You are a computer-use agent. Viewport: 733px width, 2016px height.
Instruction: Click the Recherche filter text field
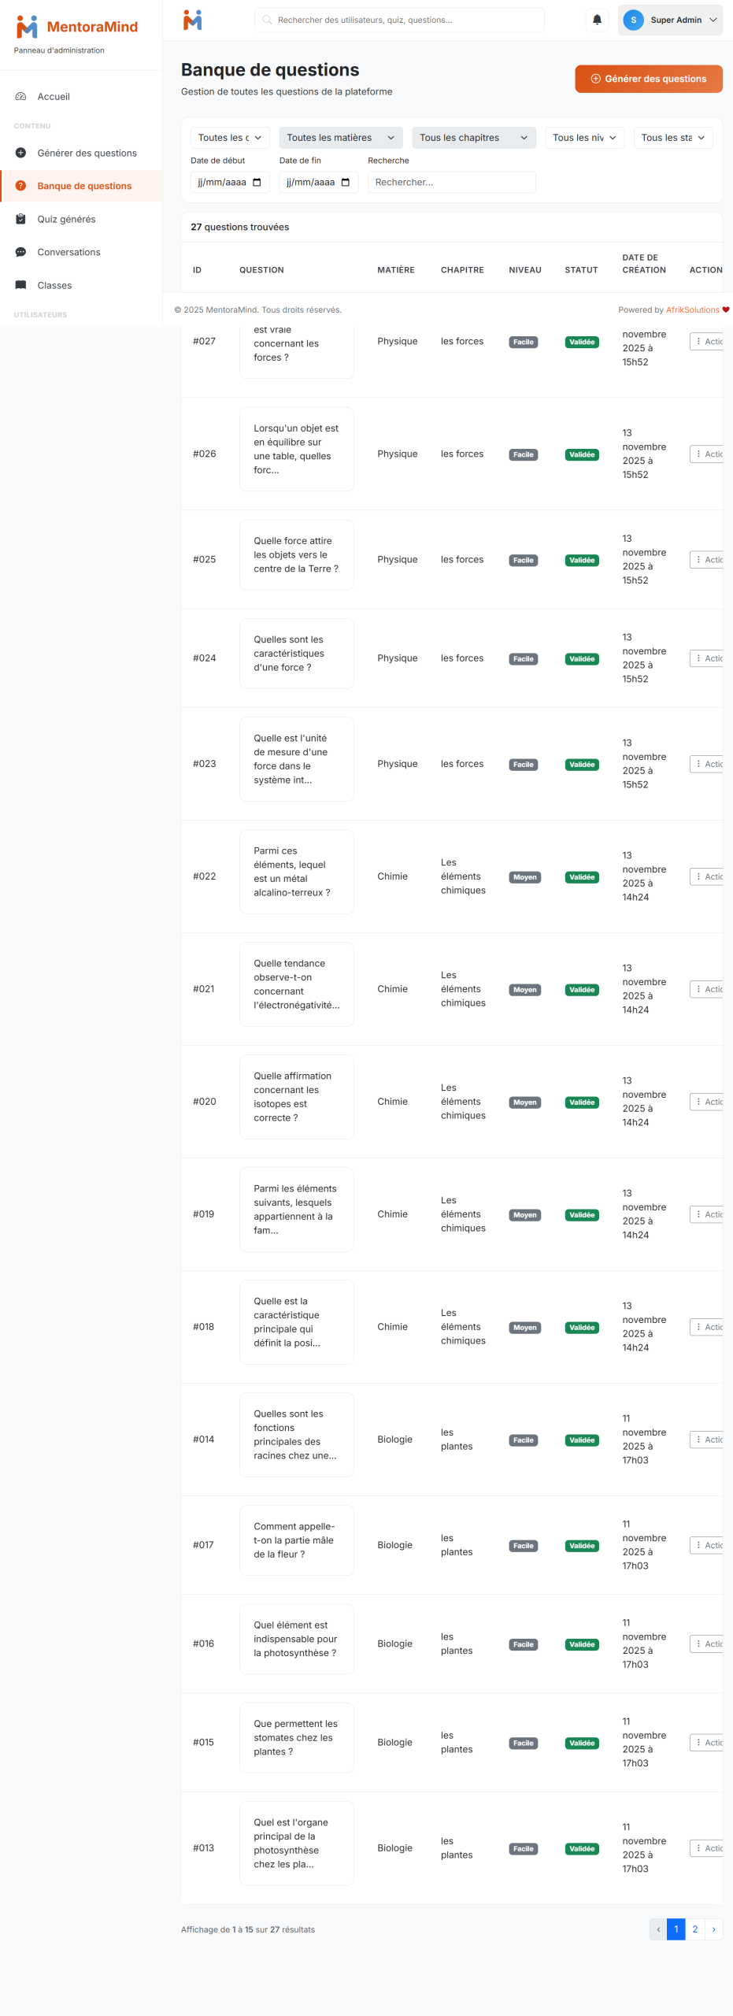(x=451, y=183)
